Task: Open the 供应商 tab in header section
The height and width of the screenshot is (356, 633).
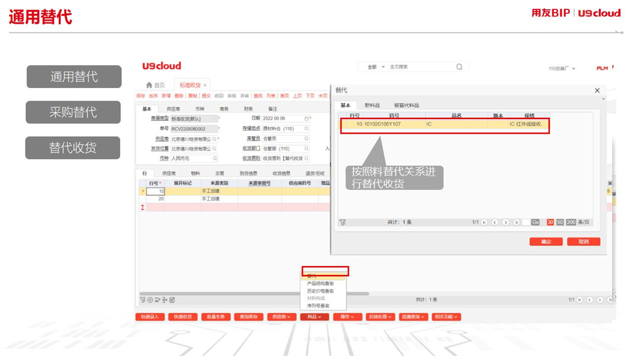Action: [173, 109]
